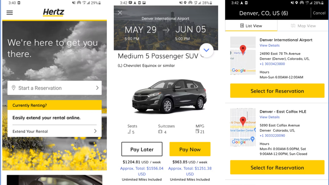329x185 pixels.
Task: Click the List View icon
Action: 242,26
